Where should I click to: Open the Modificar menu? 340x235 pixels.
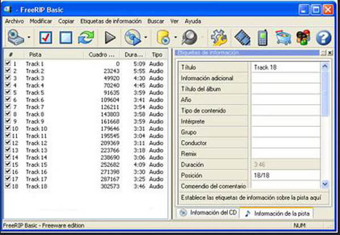[x=41, y=21]
